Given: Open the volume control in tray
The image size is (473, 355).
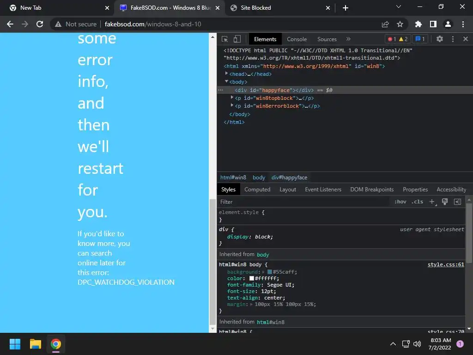Looking at the screenshot, I should pos(417,344).
